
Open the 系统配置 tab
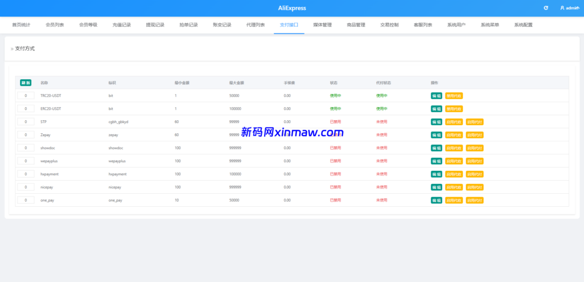click(524, 25)
